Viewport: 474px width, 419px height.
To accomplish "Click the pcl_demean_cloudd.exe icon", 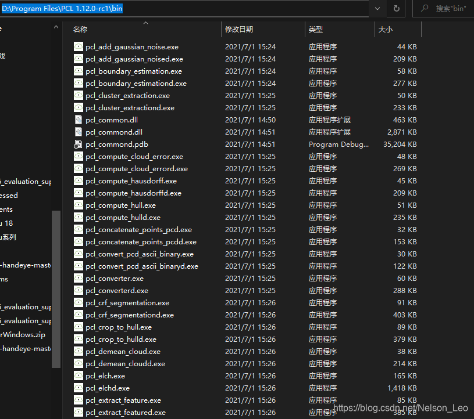I will coord(79,364).
